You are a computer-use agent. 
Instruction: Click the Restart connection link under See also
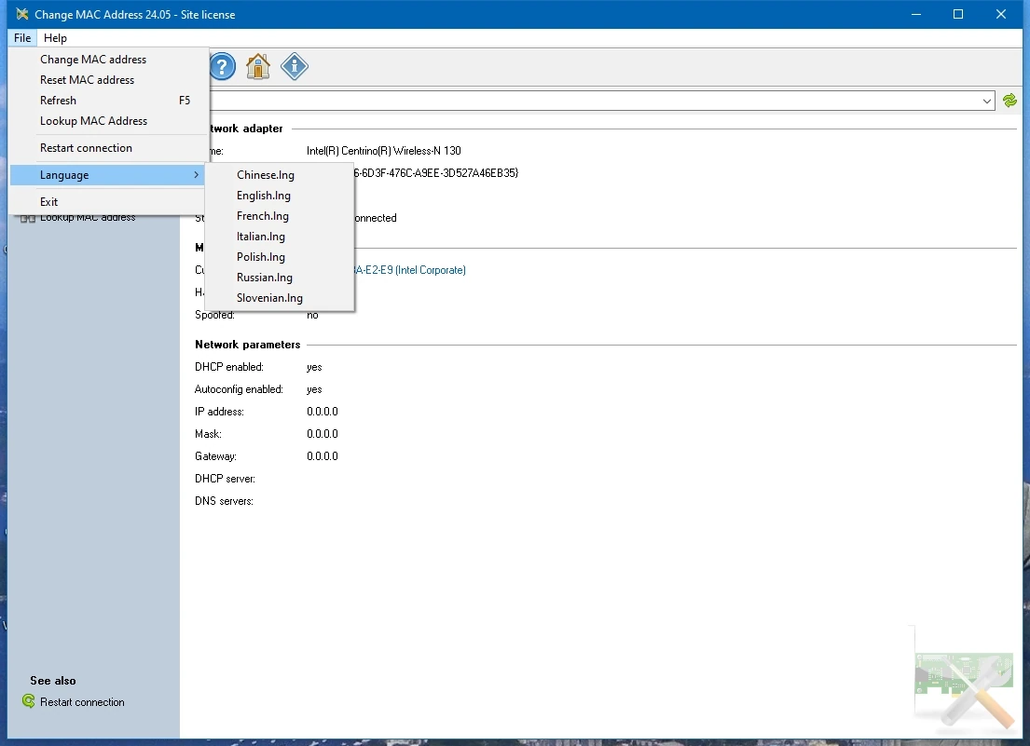82,702
